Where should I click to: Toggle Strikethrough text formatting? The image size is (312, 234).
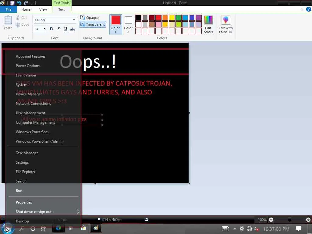click(73, 29)
